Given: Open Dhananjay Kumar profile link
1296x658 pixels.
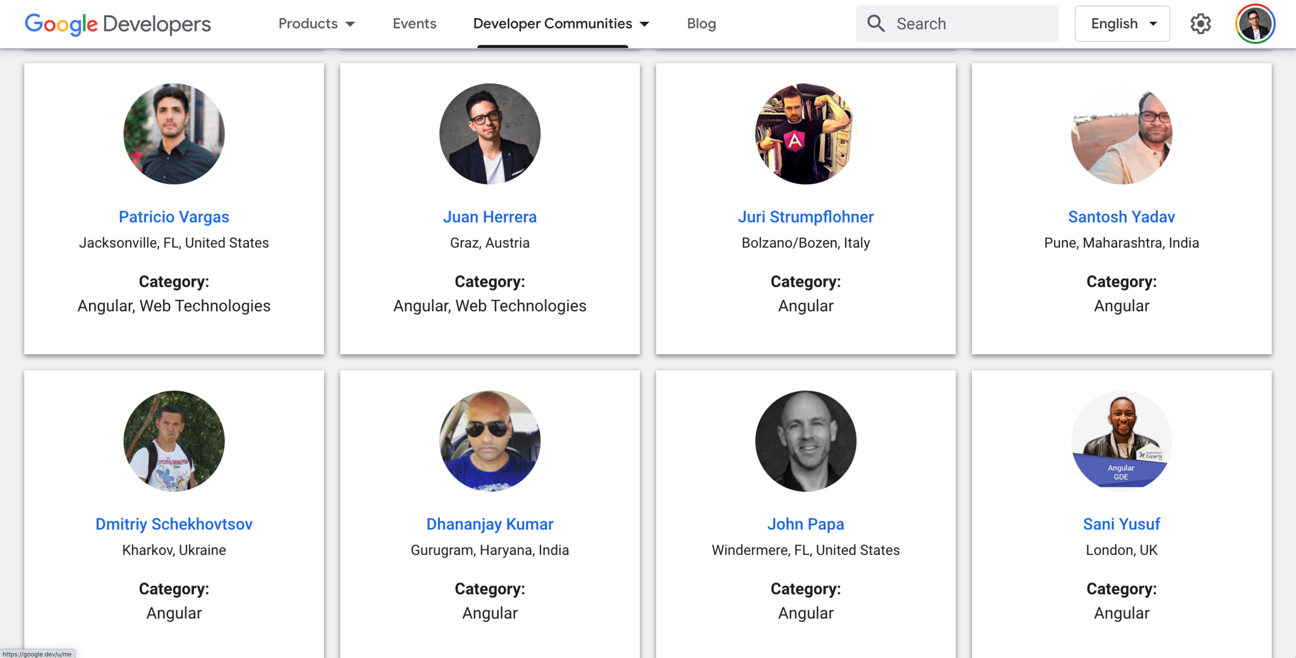Looking at the screenshot, I should [489, 524].
